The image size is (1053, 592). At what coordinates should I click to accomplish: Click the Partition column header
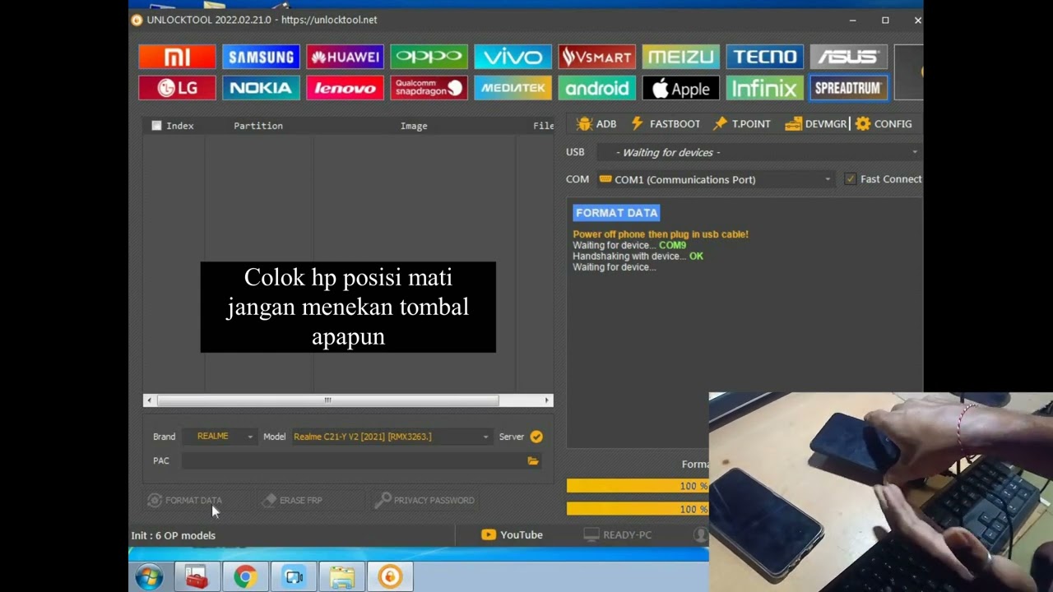click(258, 126)
